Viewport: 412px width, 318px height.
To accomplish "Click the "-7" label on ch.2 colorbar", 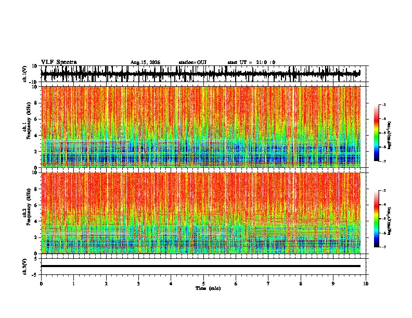I will pos(383,247).
